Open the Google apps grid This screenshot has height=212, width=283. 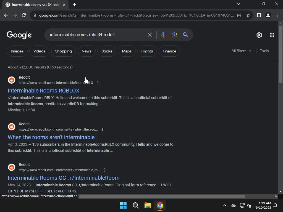coord(272,35)
